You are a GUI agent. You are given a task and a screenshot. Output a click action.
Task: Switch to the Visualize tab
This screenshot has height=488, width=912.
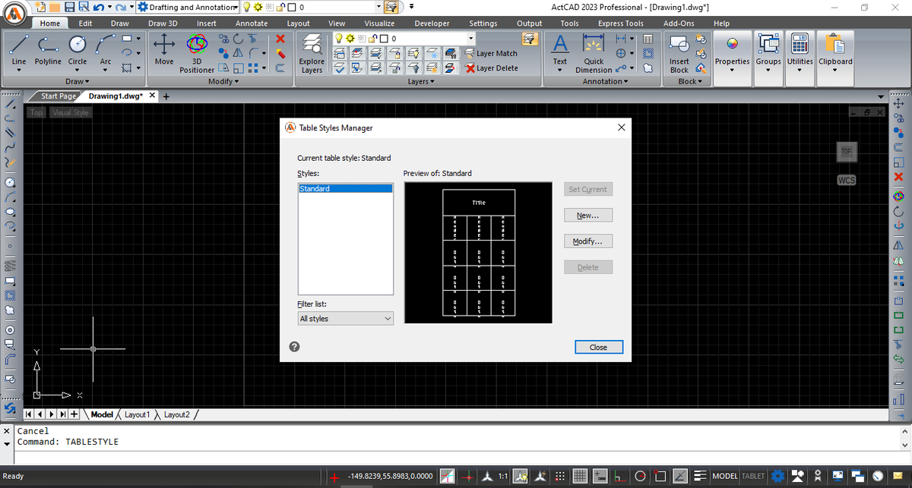(x=379, y=24)
